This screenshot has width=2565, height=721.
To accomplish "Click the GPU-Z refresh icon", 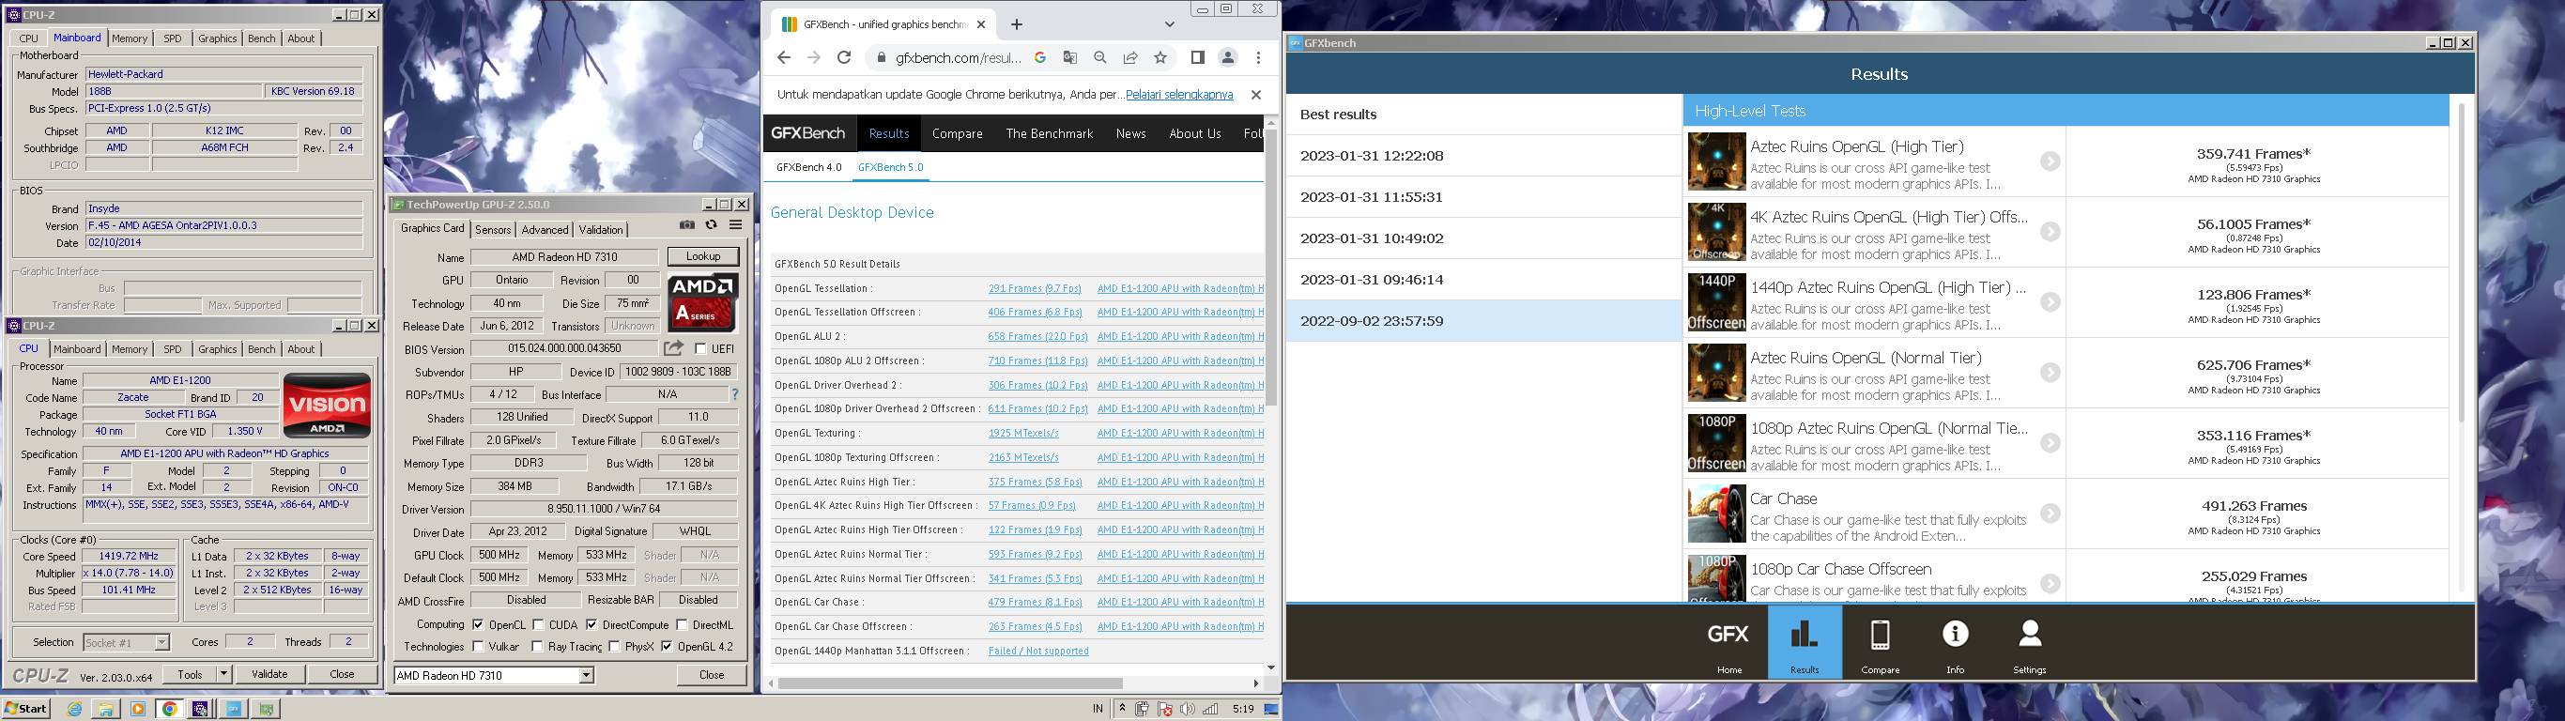I will tap(711, 225).
